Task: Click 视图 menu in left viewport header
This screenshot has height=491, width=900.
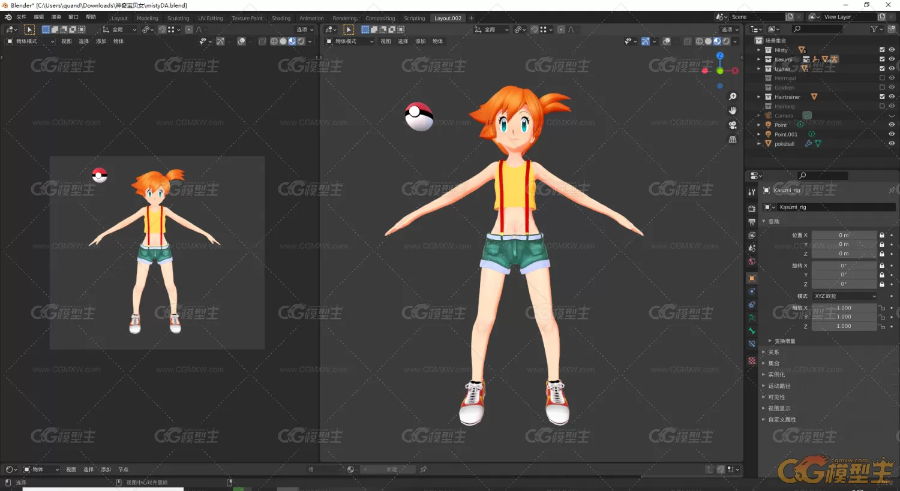Action: click(67, 41)
